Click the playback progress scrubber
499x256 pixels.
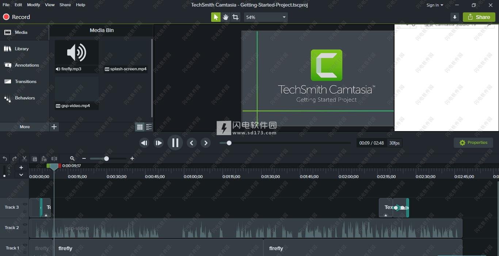229,143
